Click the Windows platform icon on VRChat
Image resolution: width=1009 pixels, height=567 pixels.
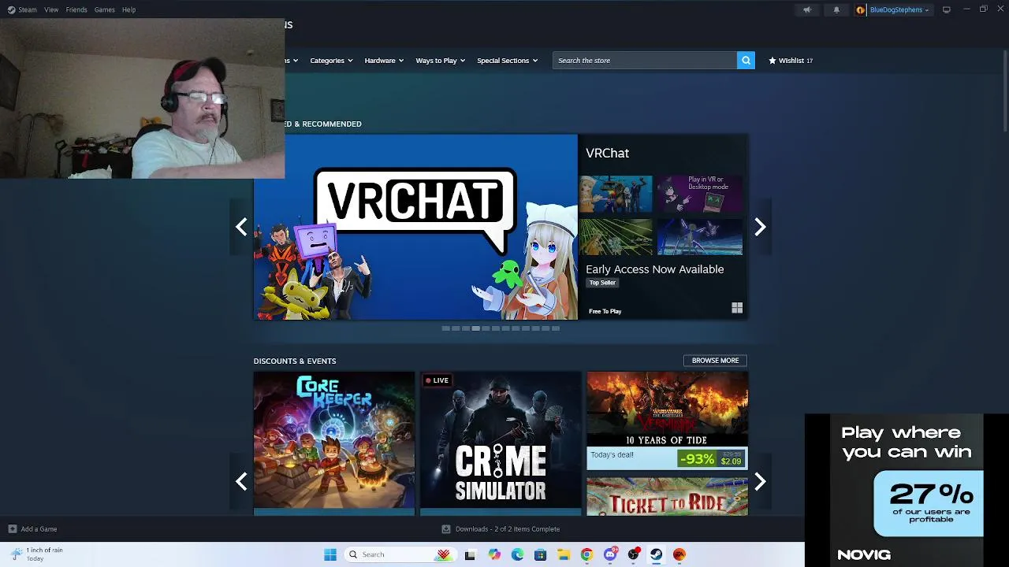pos(737,308)
